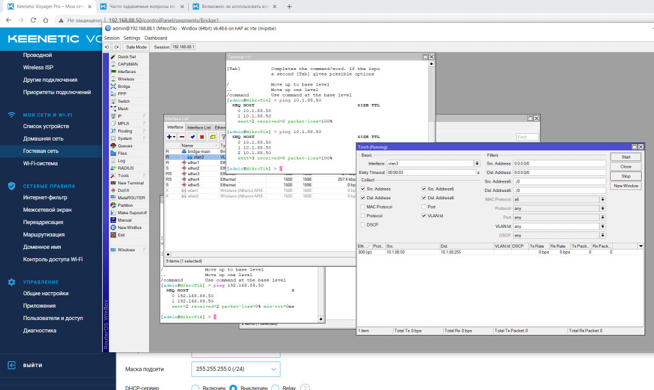Open Quick Set in WinBox sidebar
Viewport: 654px width, 390px height.
click(x=126, y=57)
